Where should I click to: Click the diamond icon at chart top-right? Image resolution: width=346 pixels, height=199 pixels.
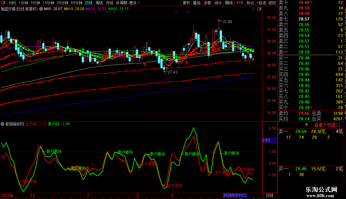pyautogui.click(x=254, y=9)
